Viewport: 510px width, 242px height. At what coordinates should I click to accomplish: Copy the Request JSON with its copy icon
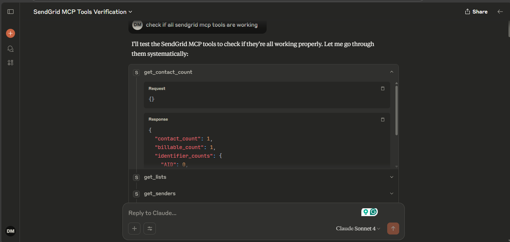(383, 88)
